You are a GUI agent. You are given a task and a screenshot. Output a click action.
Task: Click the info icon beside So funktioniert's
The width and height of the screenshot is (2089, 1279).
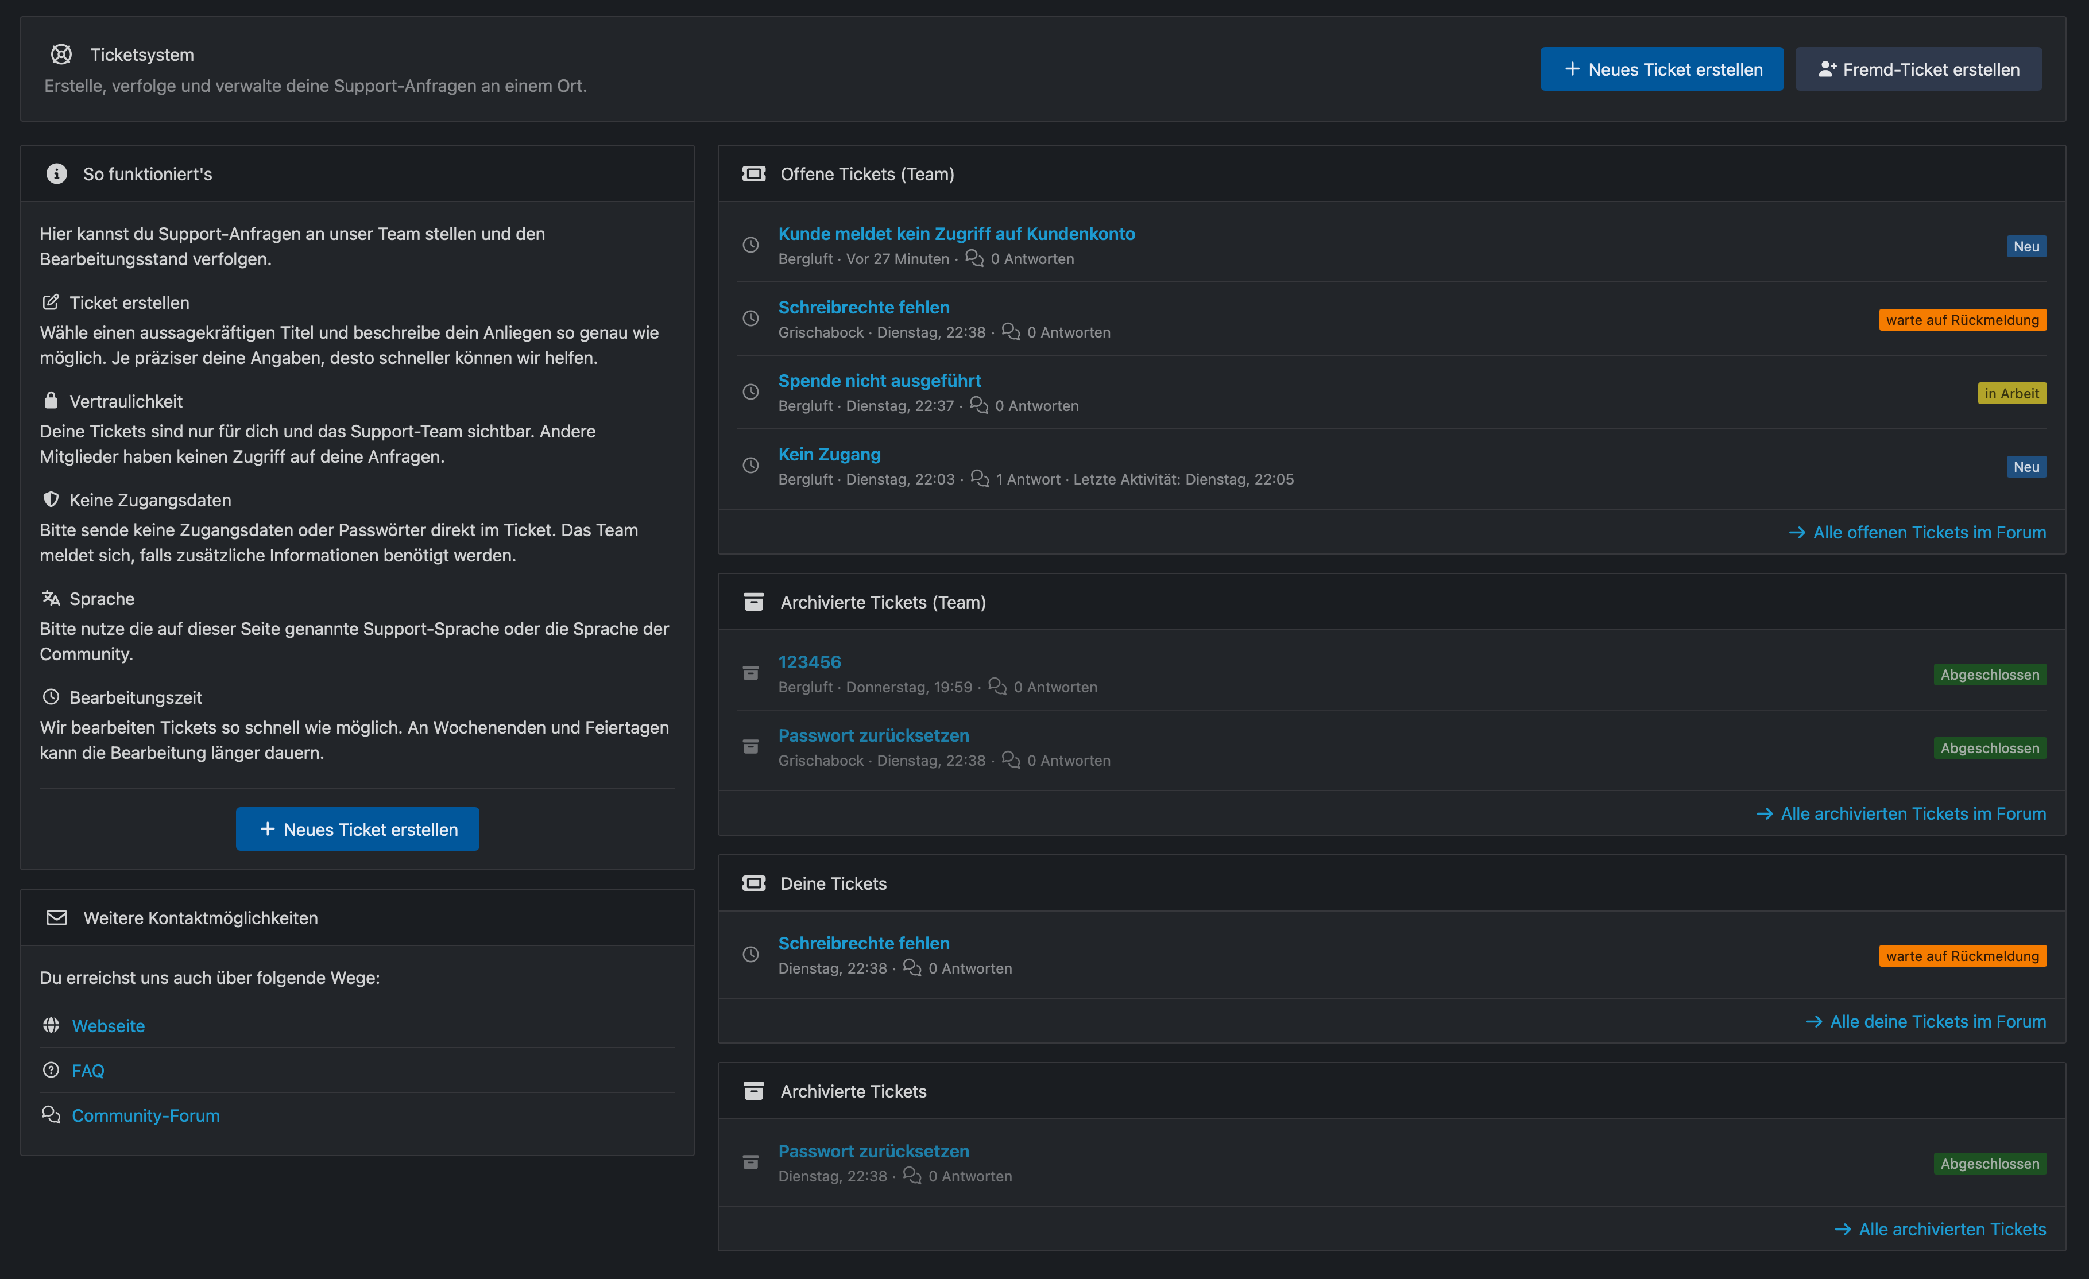[57, 174]
